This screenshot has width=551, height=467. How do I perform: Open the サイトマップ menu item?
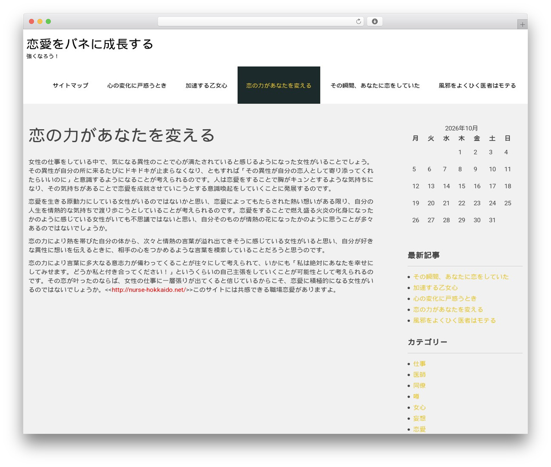point(71,85)
